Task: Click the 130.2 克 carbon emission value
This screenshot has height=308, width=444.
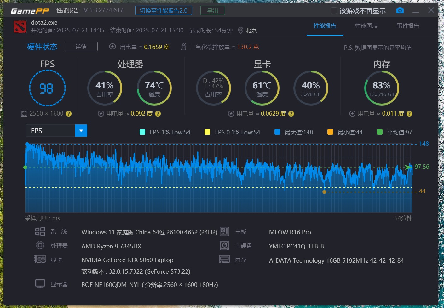Action: pos(248,47)
